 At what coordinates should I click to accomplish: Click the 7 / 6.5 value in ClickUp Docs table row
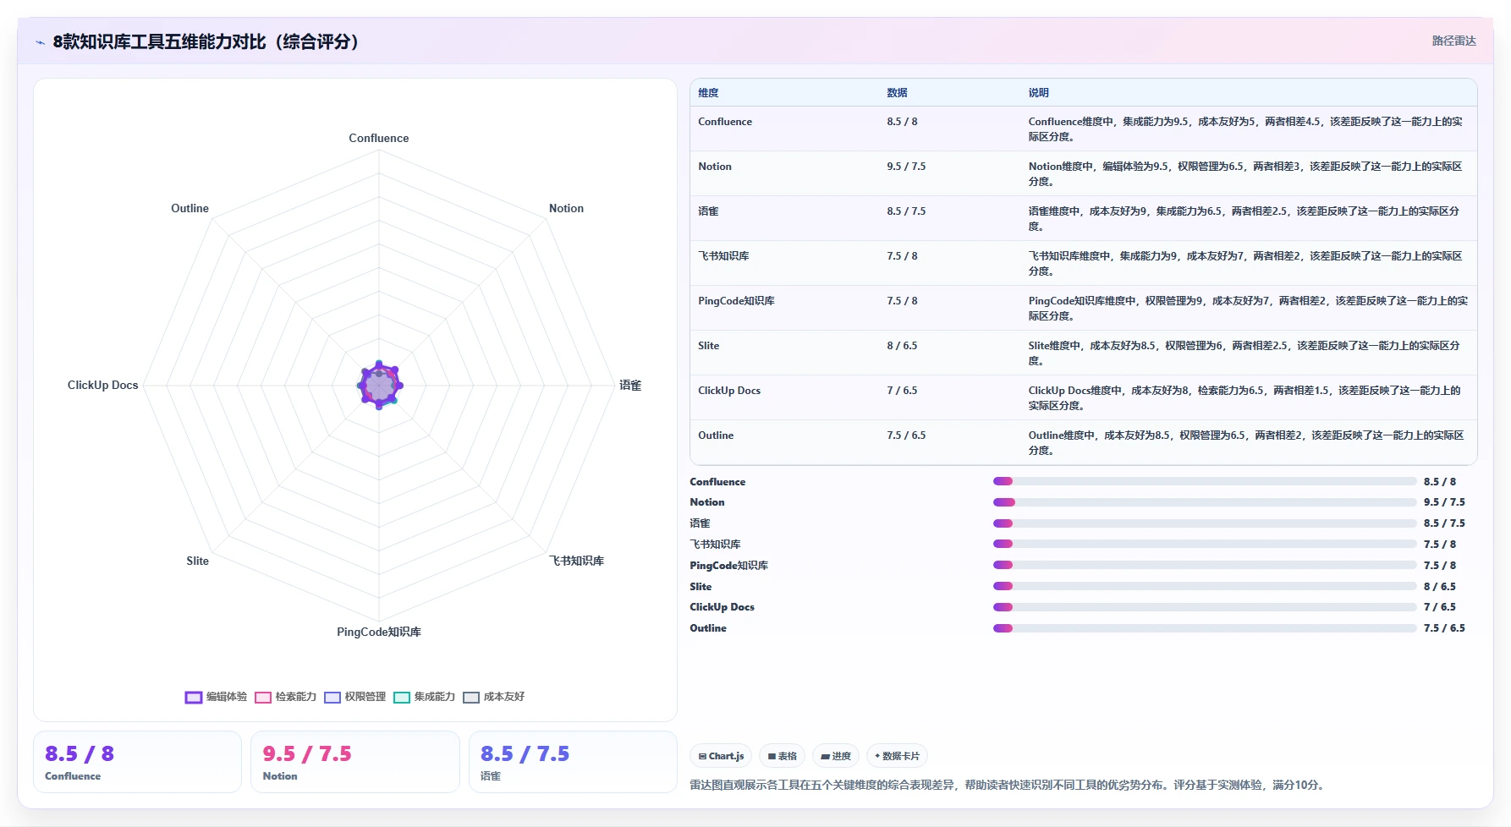(902, 391)
